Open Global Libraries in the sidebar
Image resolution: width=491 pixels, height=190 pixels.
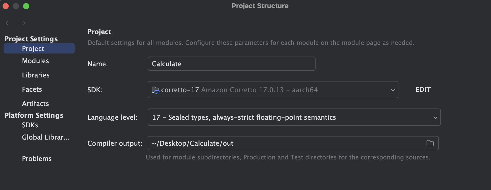(x=46, y=137)
